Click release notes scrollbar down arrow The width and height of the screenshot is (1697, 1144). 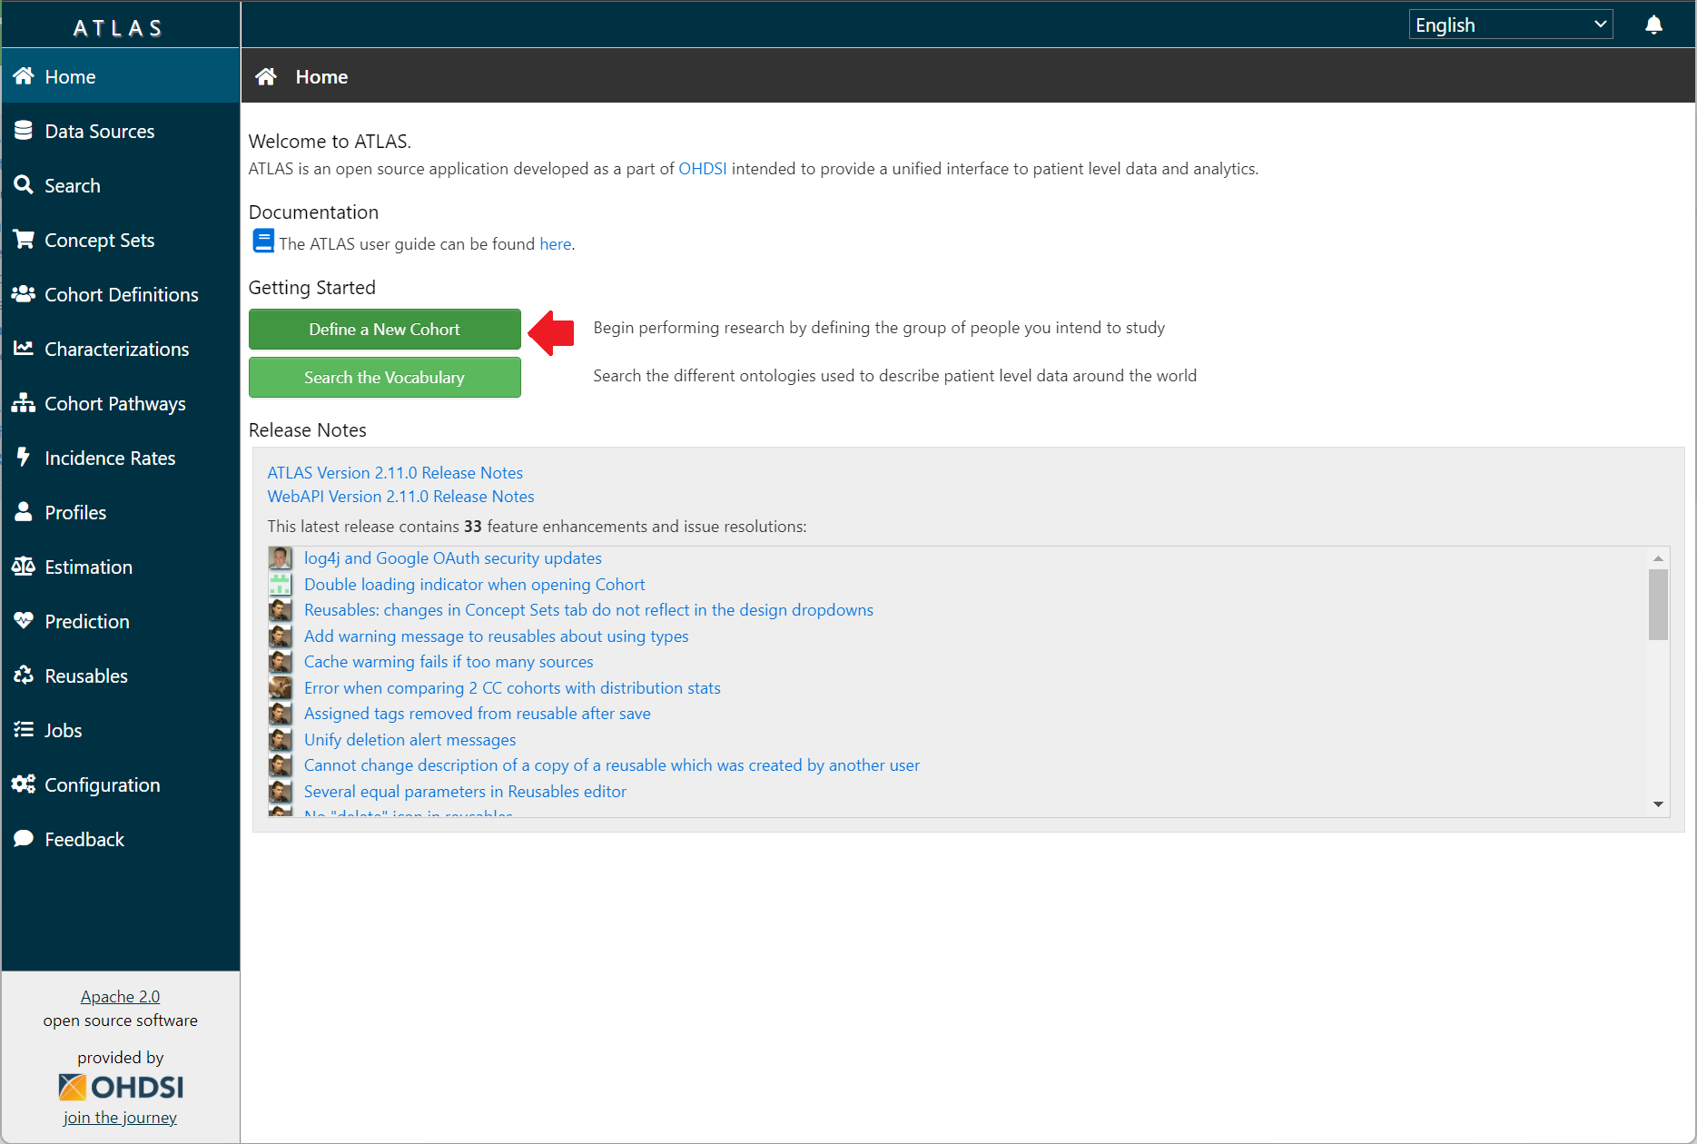[1658, 804]
